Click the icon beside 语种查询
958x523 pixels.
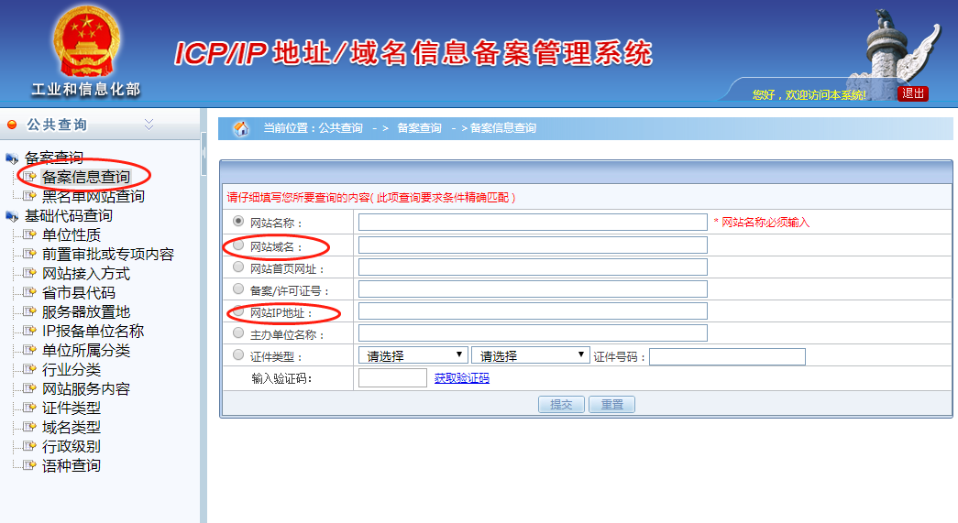pos(29,465)
